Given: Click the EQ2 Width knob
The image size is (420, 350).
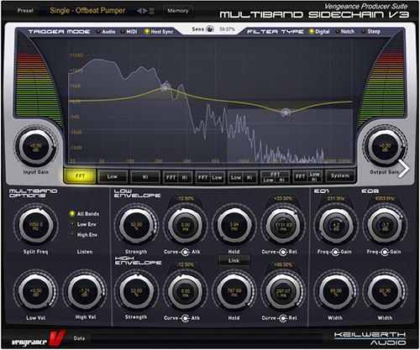Looking at the screenshot, I should [x=385, y=291].
